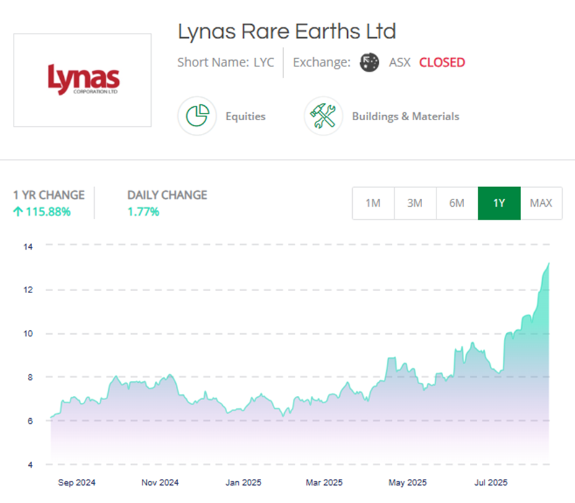Show the MAX history range
Viewport: 575px width, 503px height.
pos(541,203)
